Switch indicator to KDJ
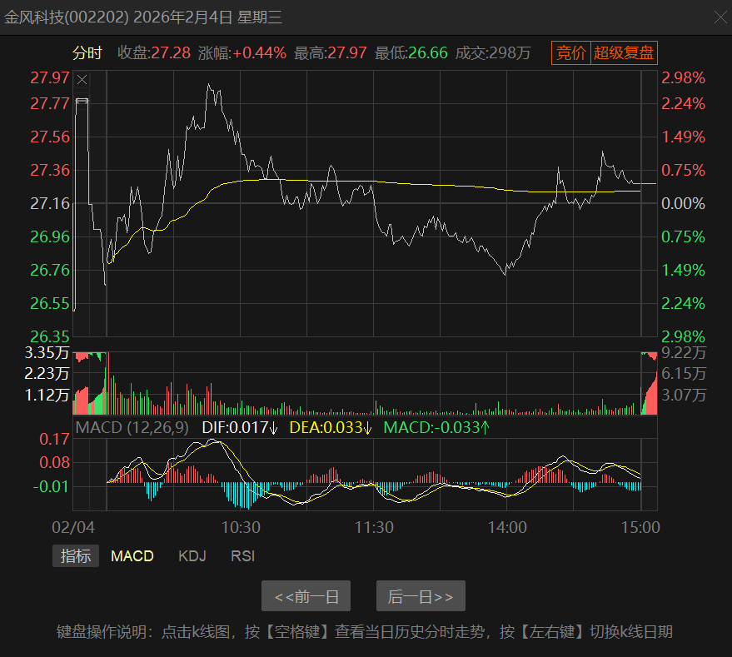 [192, 555]
